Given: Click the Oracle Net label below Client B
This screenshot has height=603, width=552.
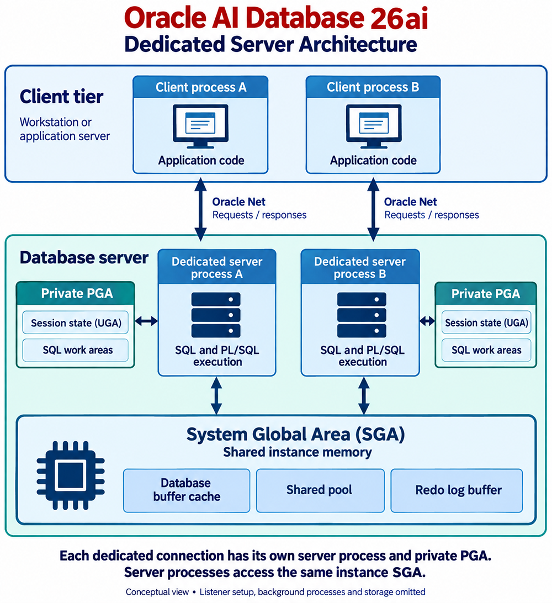Looking at the screenshot, I should [x=411, y=202].
